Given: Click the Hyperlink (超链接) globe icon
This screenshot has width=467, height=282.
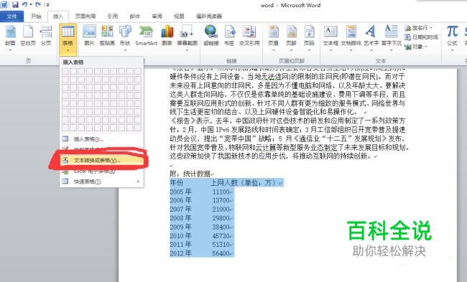Looking at the screenshot, I should click(211, 32).
